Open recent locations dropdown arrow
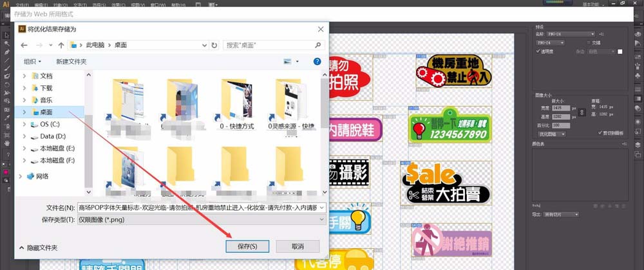This screenshot has width=644, height=270. point(50,45)
